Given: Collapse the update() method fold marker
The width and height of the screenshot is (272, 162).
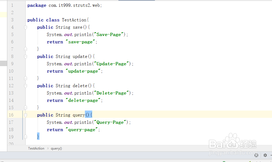Looking at the screenshot, I should (25, 57).
